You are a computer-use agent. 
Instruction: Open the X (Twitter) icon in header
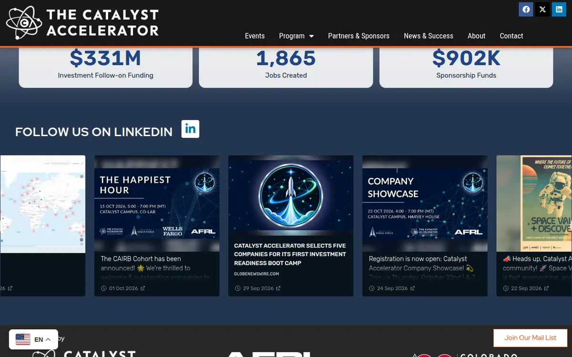point(542,10)
